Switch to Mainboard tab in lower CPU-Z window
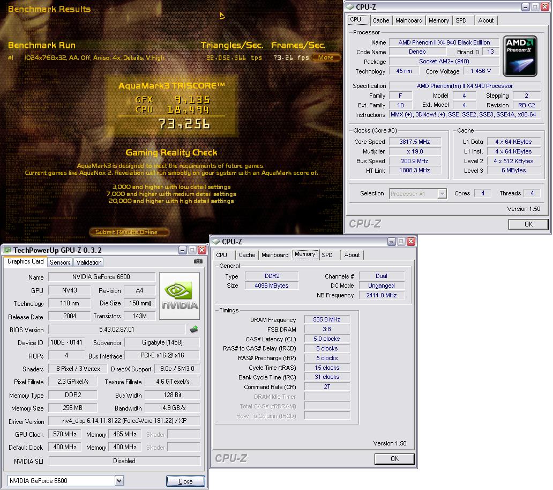553x490 pixels. (x=275, y=255)
